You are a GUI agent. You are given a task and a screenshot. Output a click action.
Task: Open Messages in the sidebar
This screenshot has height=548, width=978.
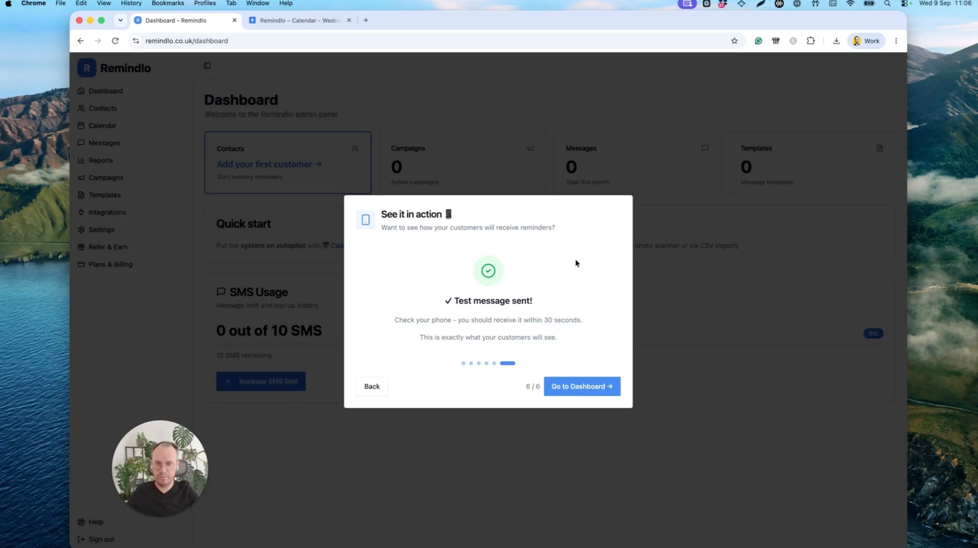(104, 143)
